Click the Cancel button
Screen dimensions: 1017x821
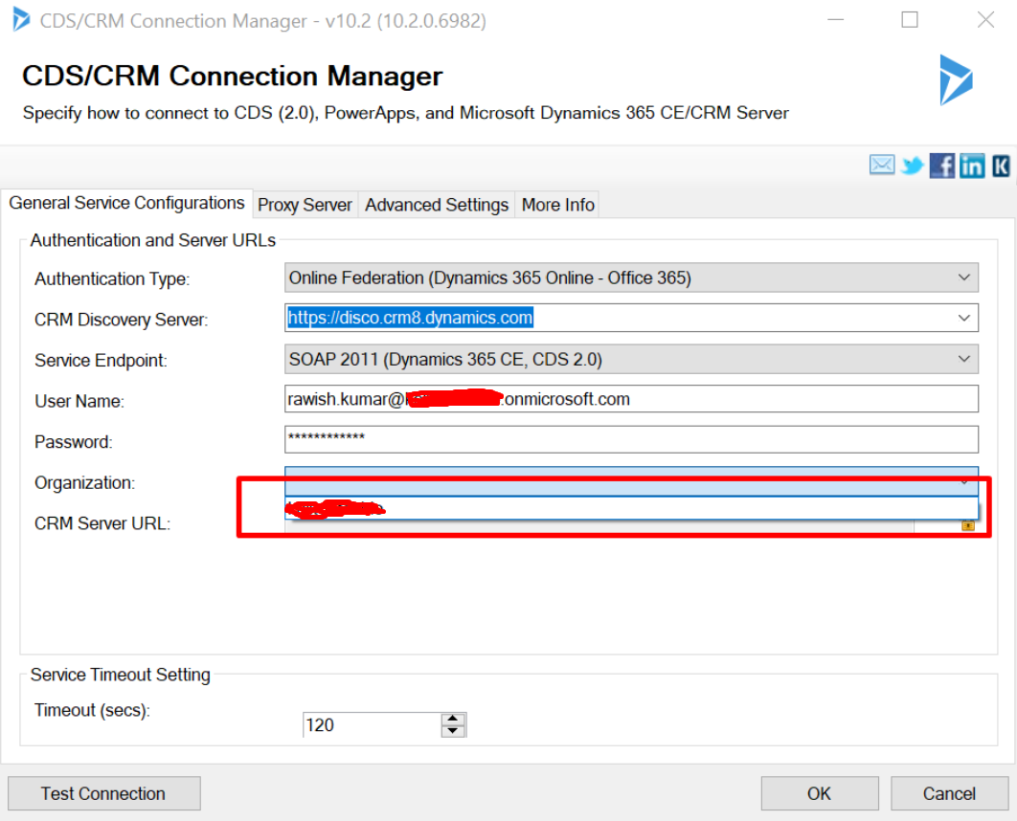tap(949, 793)
